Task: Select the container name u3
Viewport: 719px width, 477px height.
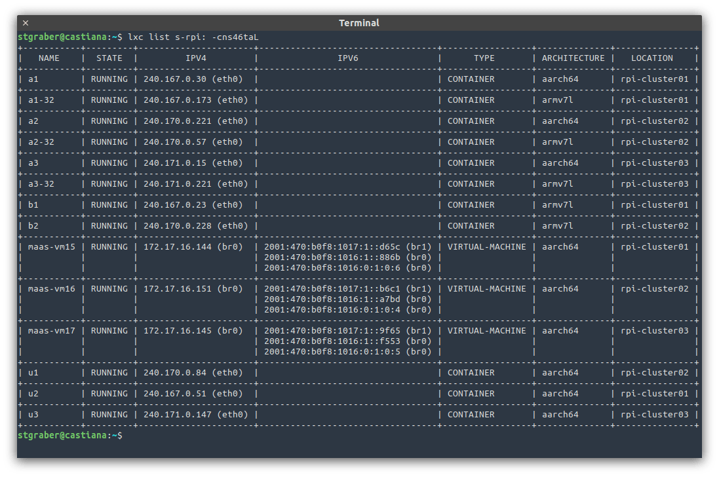Action: point(33,414)
